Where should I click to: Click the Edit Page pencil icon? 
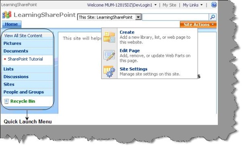tap(109, 55)
